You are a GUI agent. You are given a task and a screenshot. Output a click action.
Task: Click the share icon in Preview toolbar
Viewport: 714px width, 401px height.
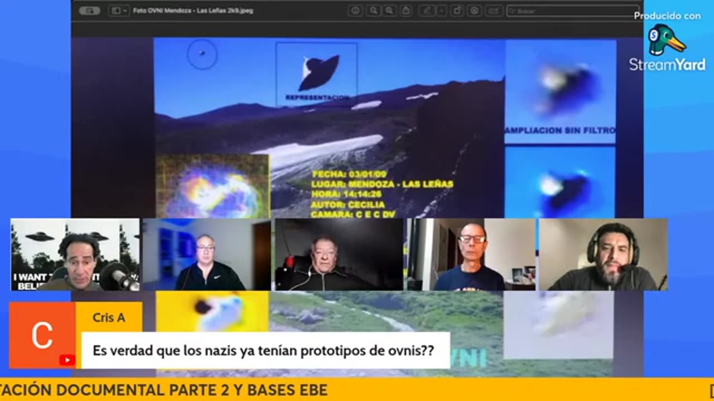[406, 11]
